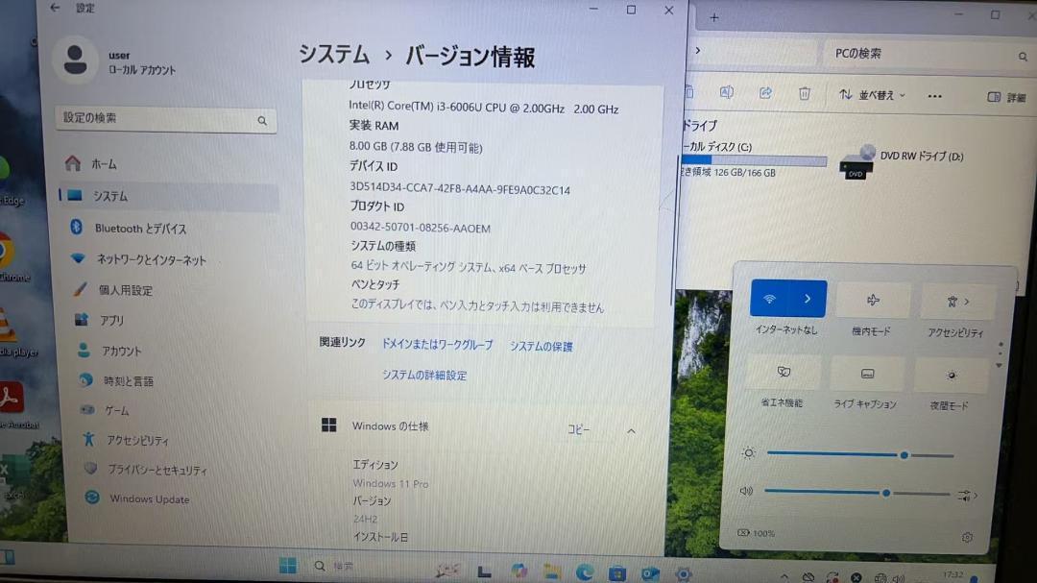The image size is (1037, 583).
Task: Go to next quick settings page arrow
Action: click(x=1000, y=365)
